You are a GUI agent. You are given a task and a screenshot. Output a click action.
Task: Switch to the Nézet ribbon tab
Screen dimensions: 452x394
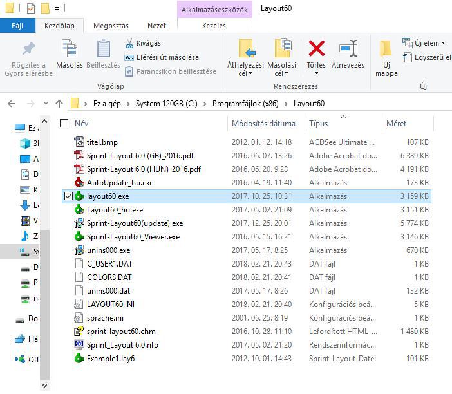[x=157, y=26]
